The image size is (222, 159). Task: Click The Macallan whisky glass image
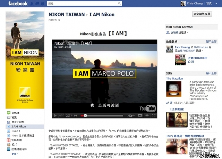(x=174, y=89)
